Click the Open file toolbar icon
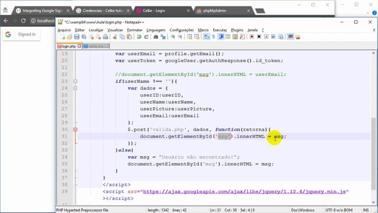This screenshot has height=213, width=378. 70,37
